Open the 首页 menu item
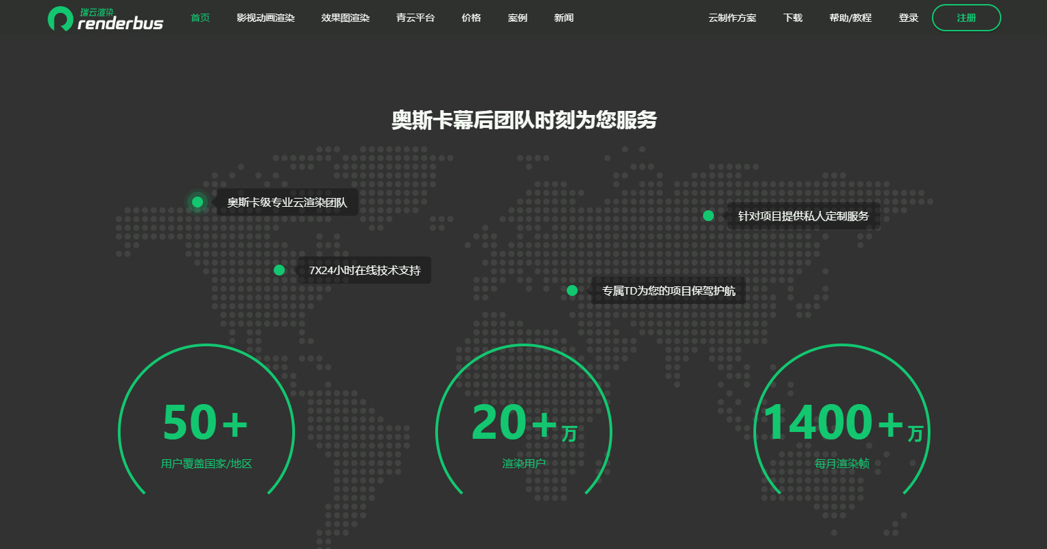Viewport: 1047px width, 549px height. tap(200, 18)
